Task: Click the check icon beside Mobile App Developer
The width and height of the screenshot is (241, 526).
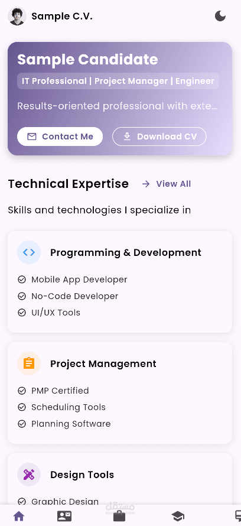Action: click(22, 280)
